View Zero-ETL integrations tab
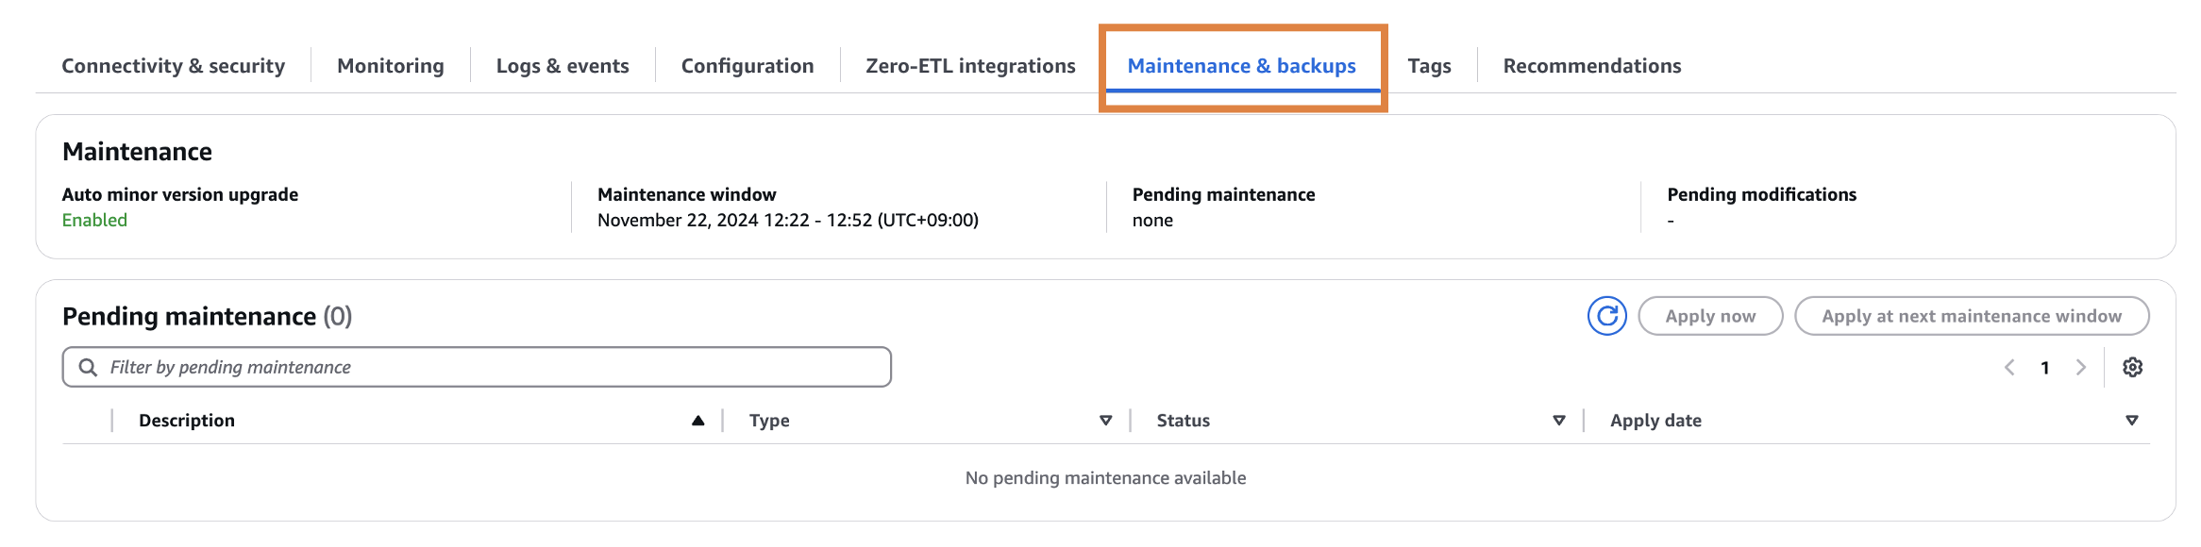 970,66
